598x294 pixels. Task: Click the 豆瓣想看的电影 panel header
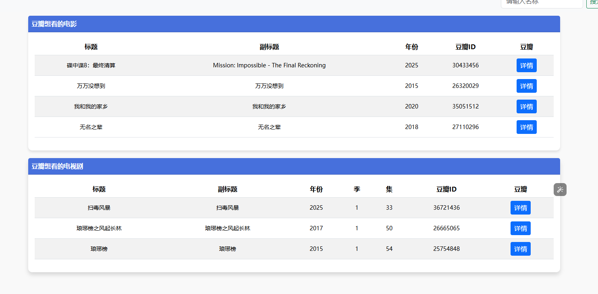[294, 24]
